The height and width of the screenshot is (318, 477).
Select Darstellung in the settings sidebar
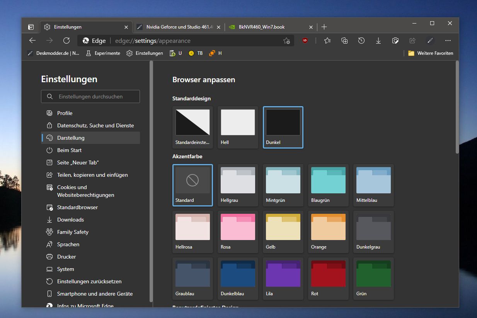90,138
